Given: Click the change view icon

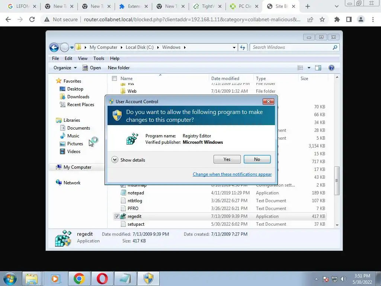Looking at the screenshot, I should 300,68.
